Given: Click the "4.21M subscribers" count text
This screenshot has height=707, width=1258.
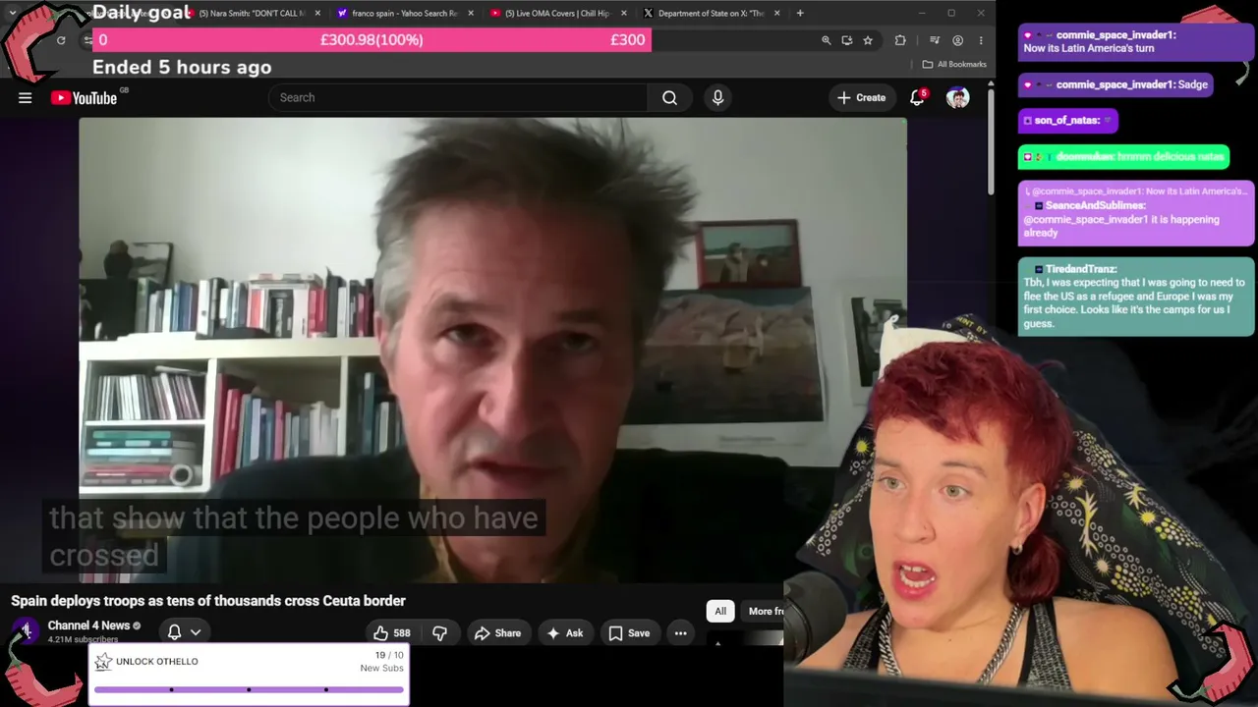Looking at the screenshot, I should [x=83, y=640].
